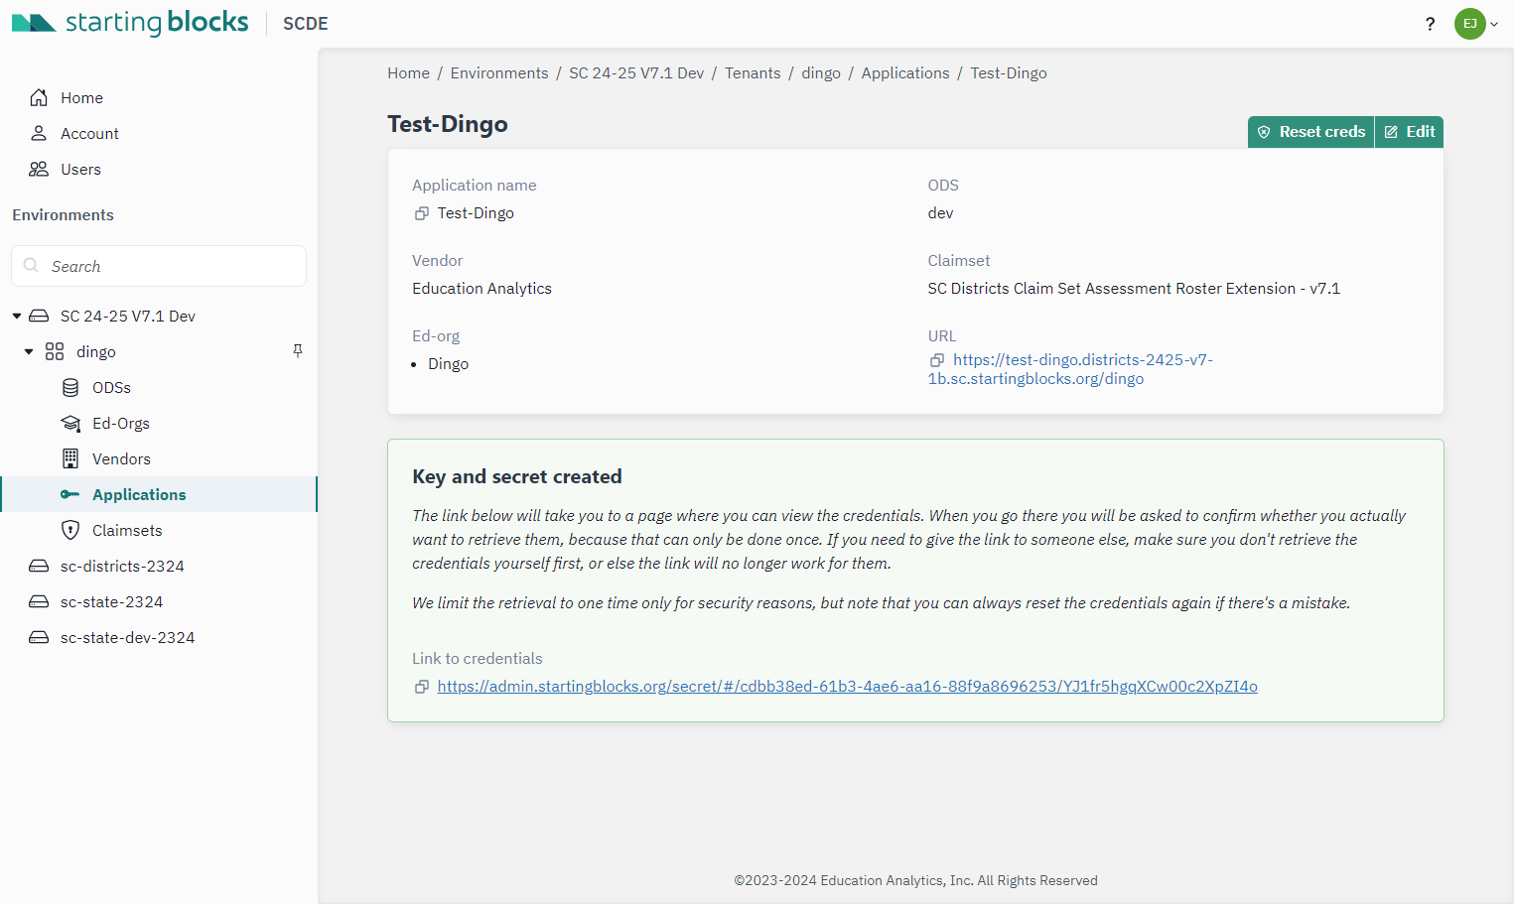Click the Users people icon in the sidebar
1514x904 pixels.
click(39, 169)
